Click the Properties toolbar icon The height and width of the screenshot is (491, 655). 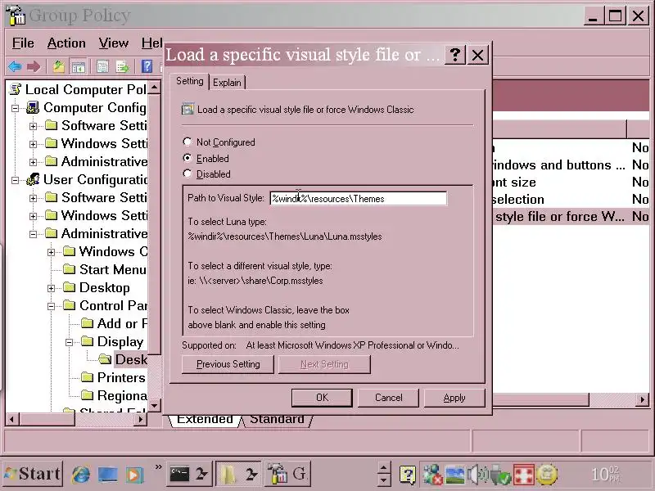pyautogui.click(x=102, y=66)
